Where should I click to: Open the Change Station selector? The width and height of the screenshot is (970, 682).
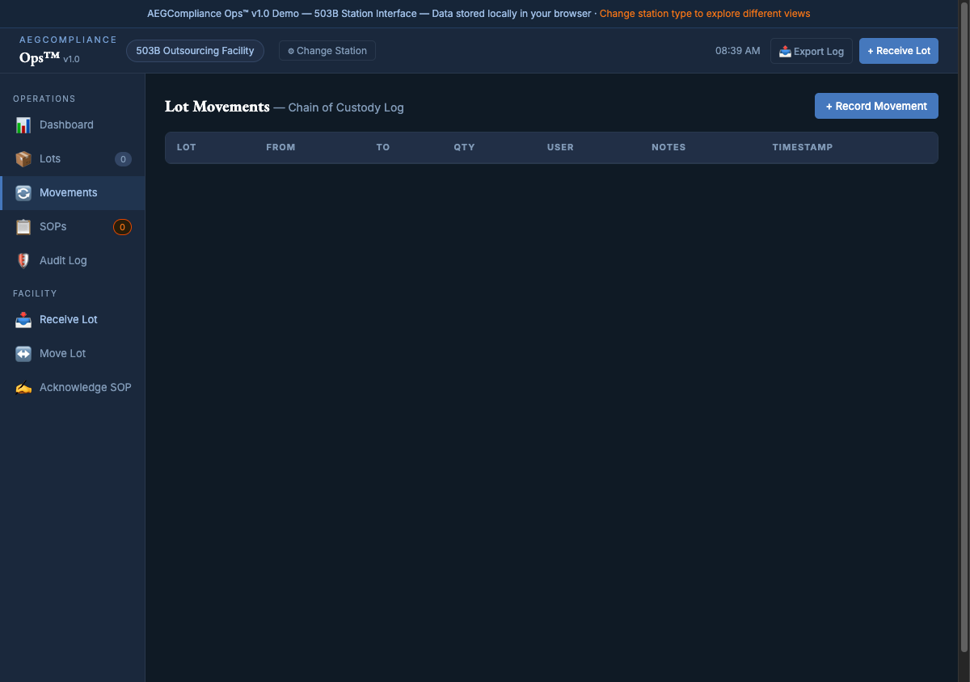tap(327, 51)
